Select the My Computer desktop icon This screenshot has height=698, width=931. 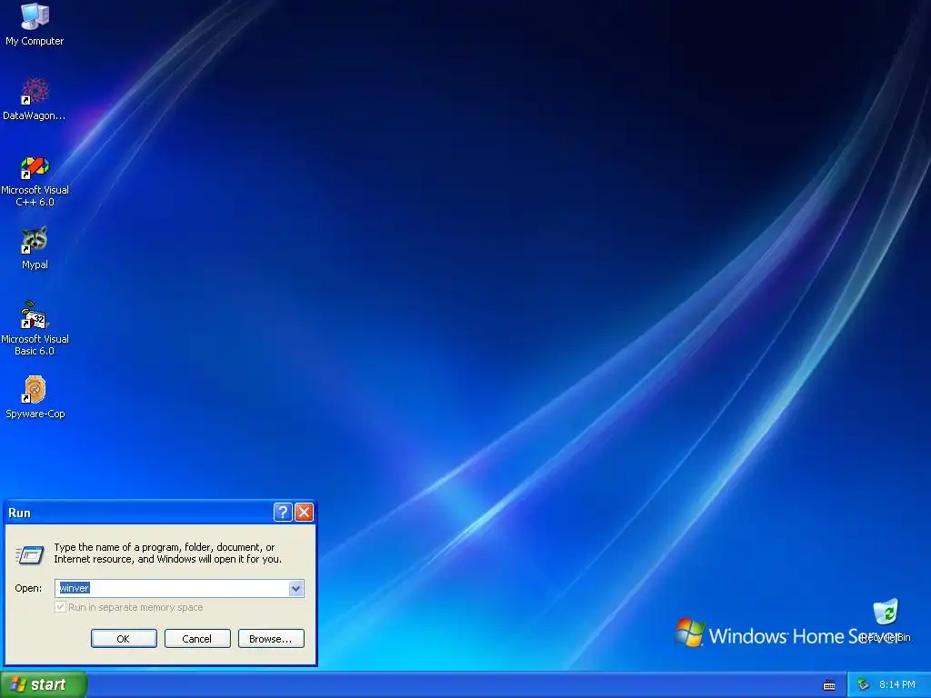[x=35, y=25]
